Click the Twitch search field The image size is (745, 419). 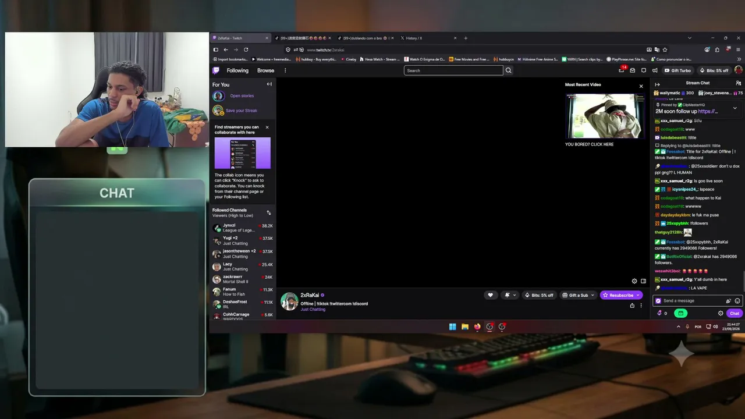pyautogui.click(x=453, y=70)
